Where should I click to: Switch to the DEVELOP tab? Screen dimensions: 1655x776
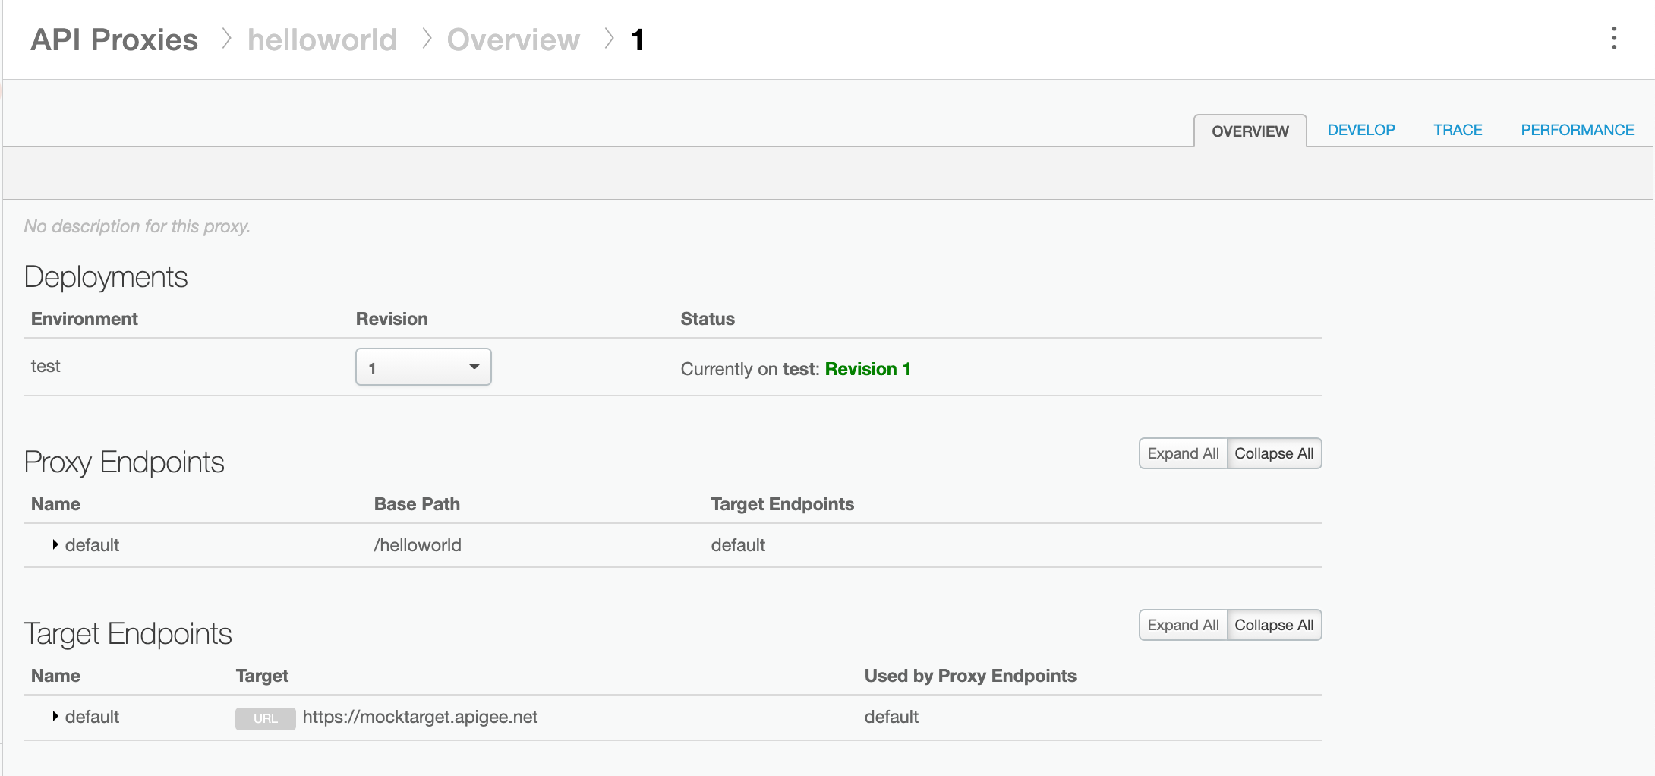[1361, 129]
